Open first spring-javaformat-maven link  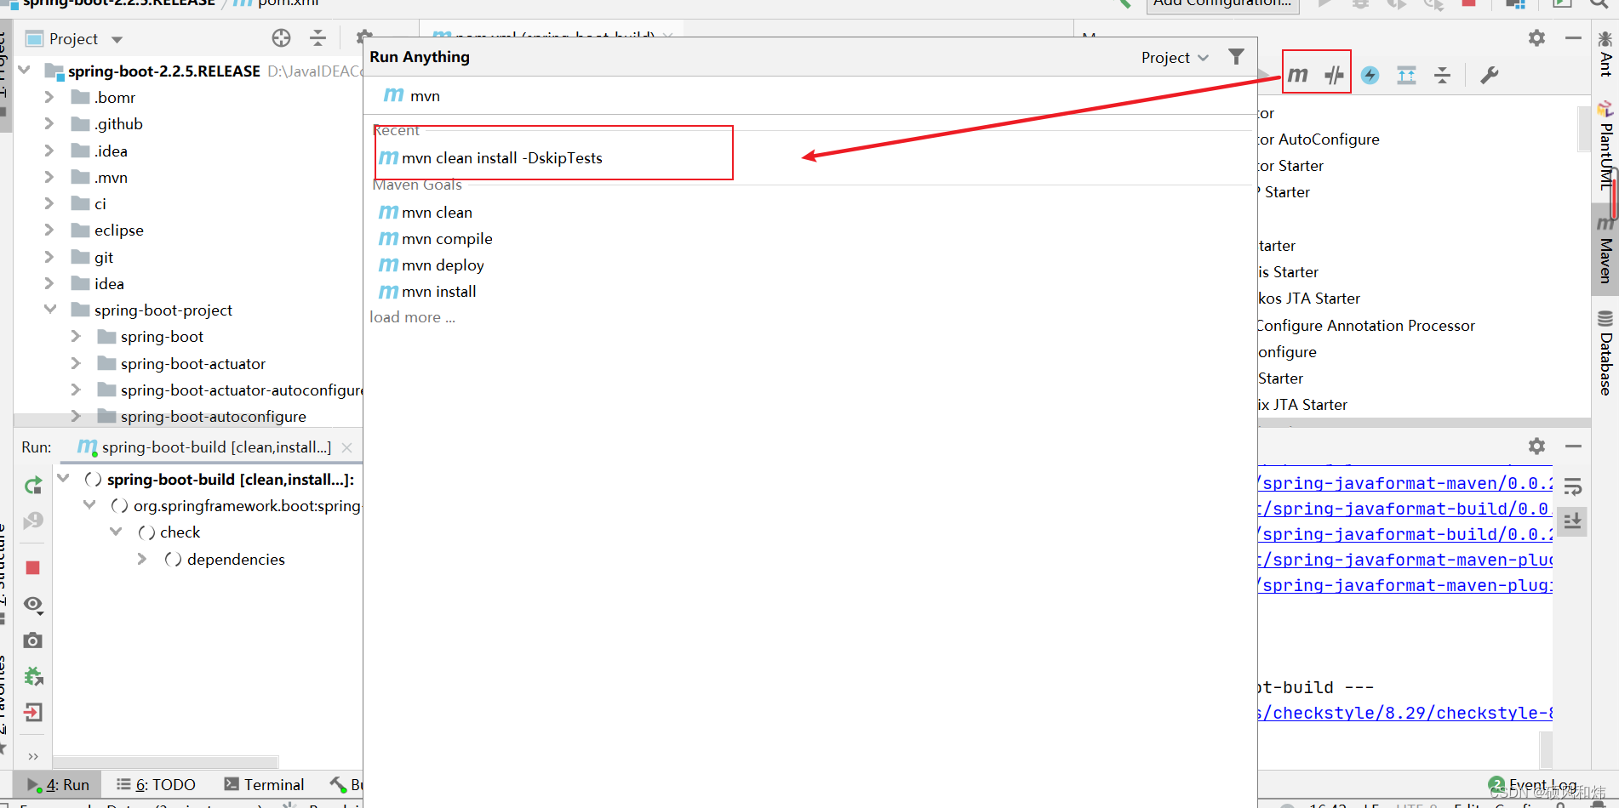pos(1404,483)
